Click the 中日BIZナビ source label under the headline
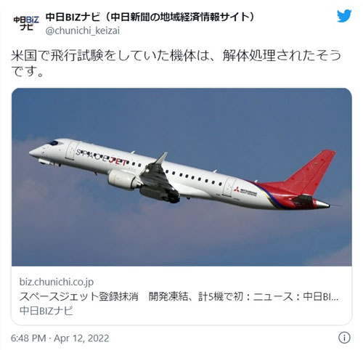Viewport: 363px width, 350px height. (46, 311)
